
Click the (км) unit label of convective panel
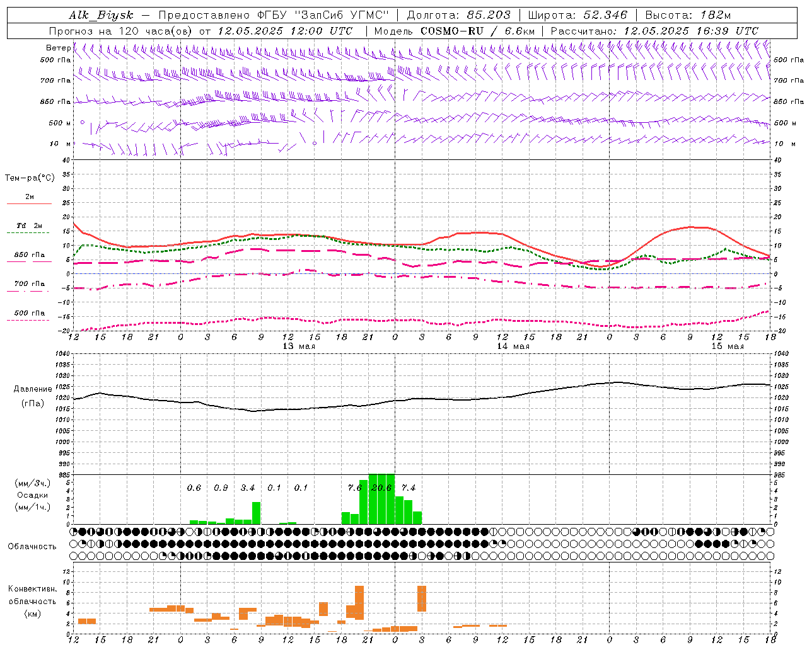pos(33,614)
